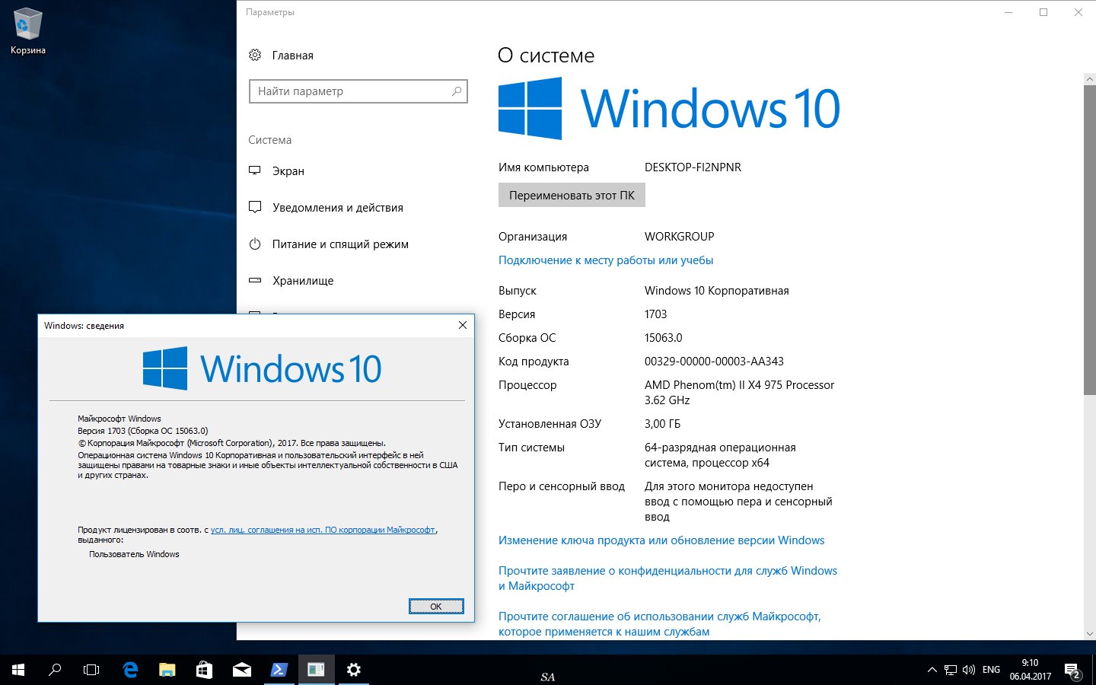Viewport: 1096px width, 685px height.
Task: Open license agreement link in winver dialog
Action: 323,530
